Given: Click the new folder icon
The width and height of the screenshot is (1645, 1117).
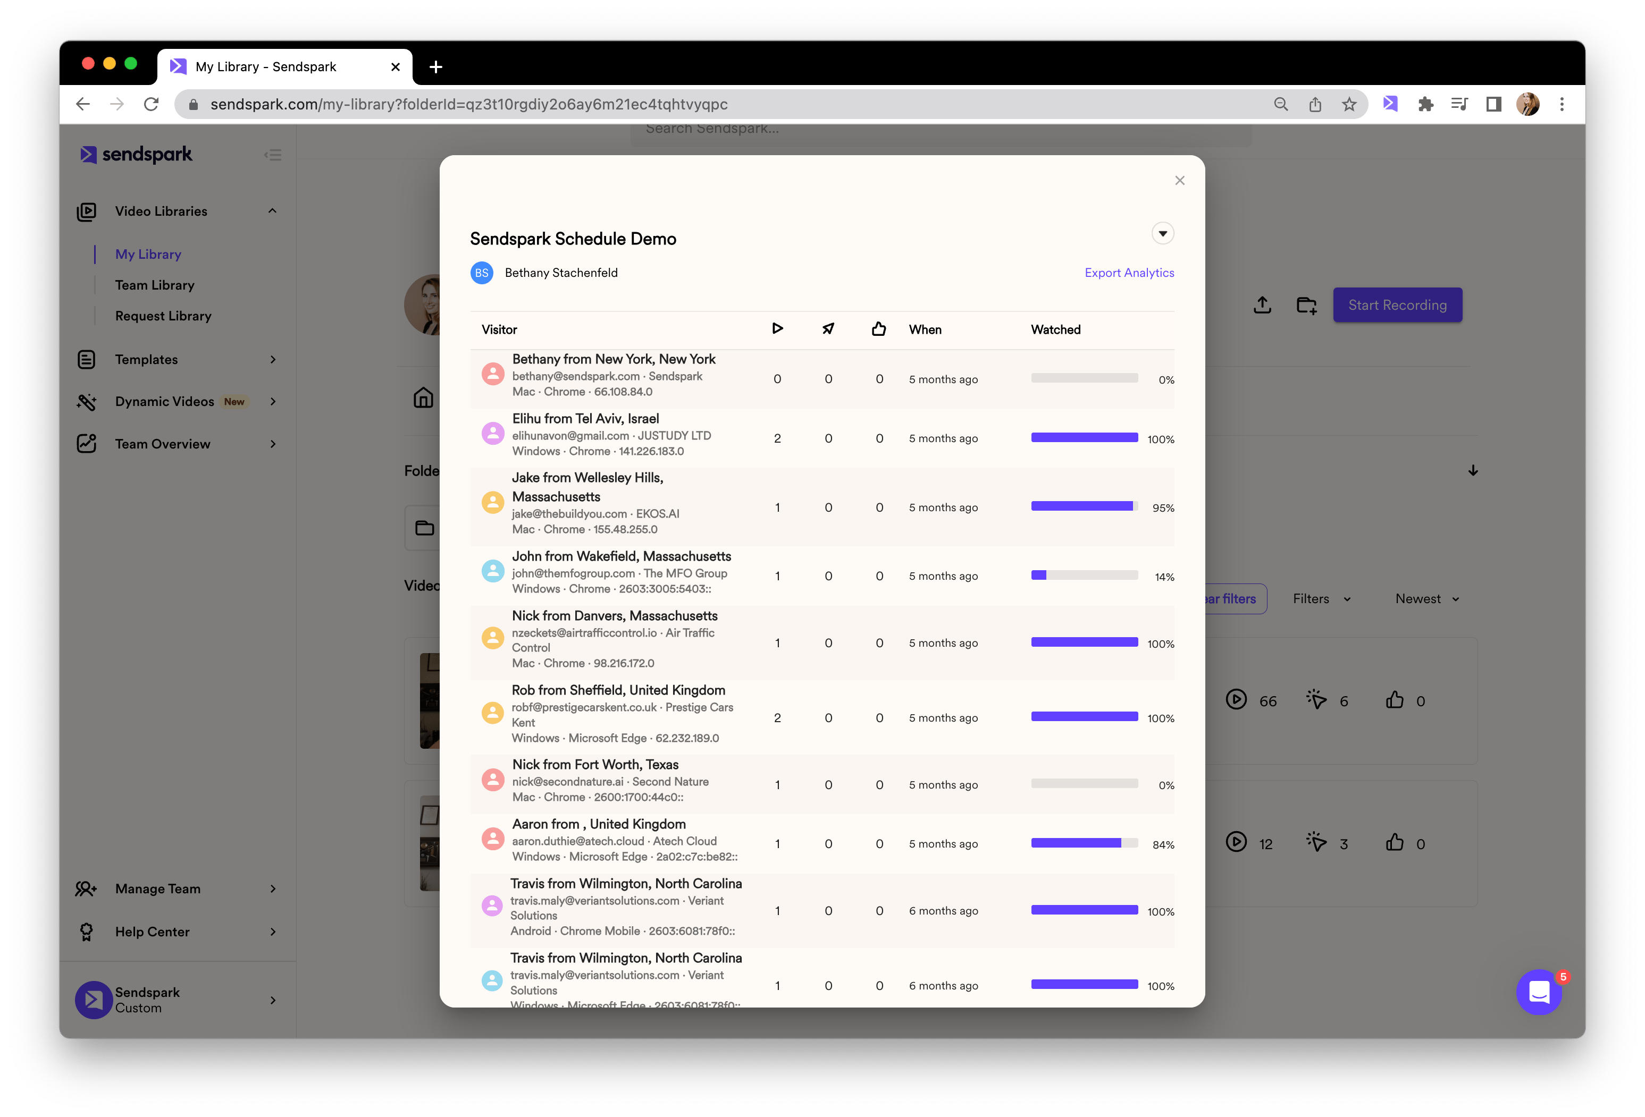Looking at the screenshot, I should click(1306, 305).
